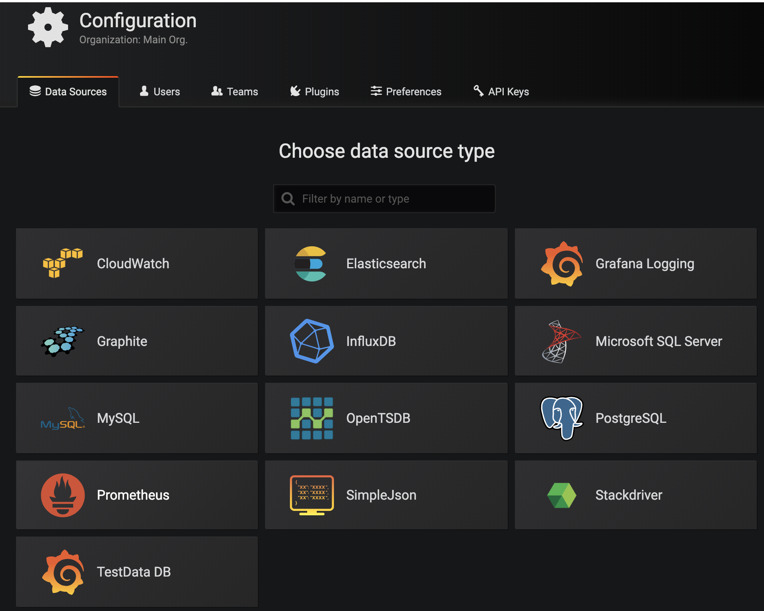Click the key icon beside API Keys

[x=479, y=91]
